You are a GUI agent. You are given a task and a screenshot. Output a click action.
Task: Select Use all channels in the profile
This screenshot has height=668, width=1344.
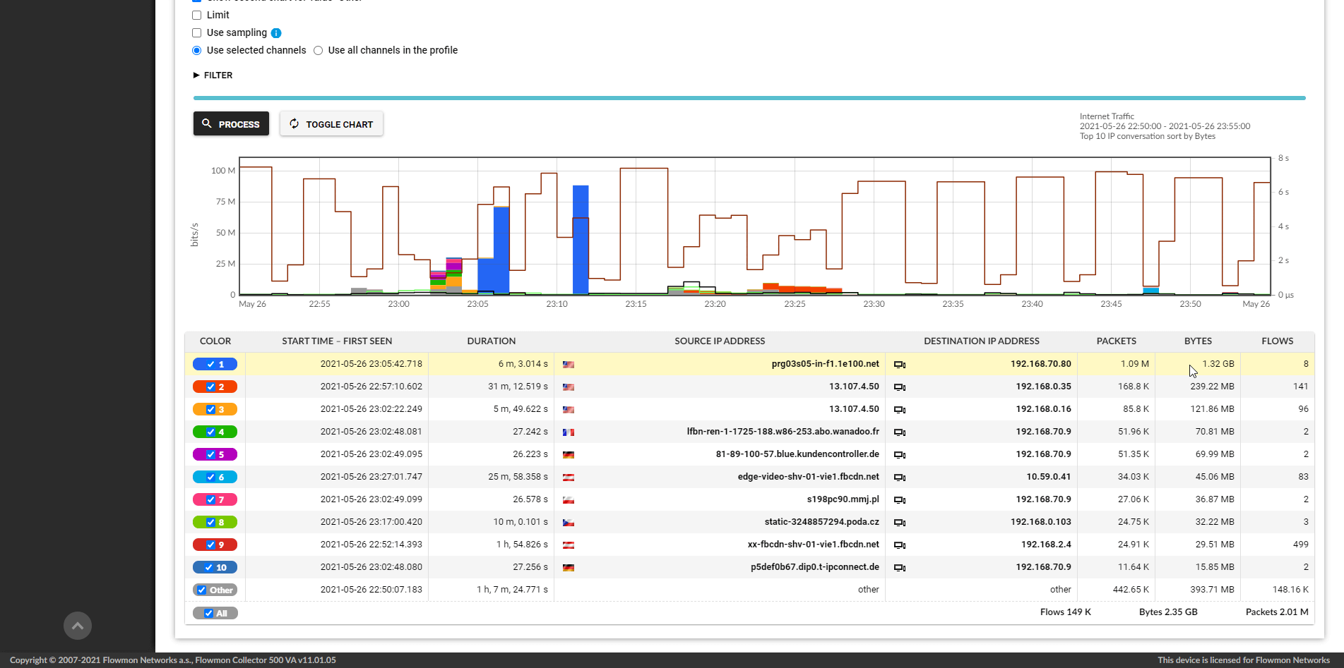318,50
